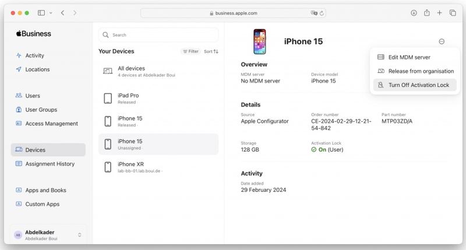Click the Apple Configurator source value
Viewport: 466px width, 250px height.
coord(265,121)
